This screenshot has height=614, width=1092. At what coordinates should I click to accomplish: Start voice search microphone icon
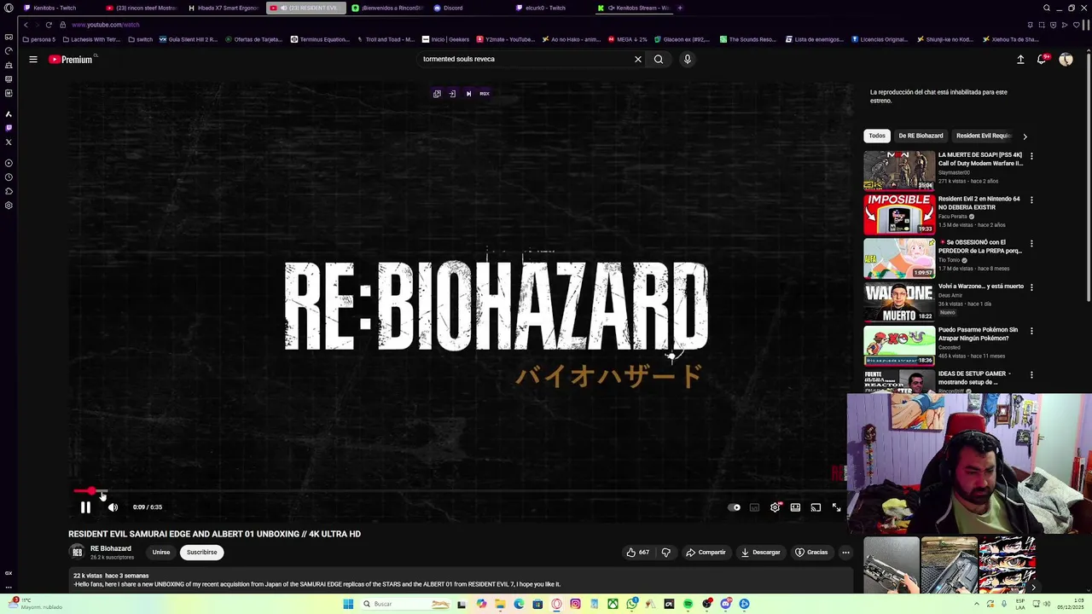click(x=687, y=59)
